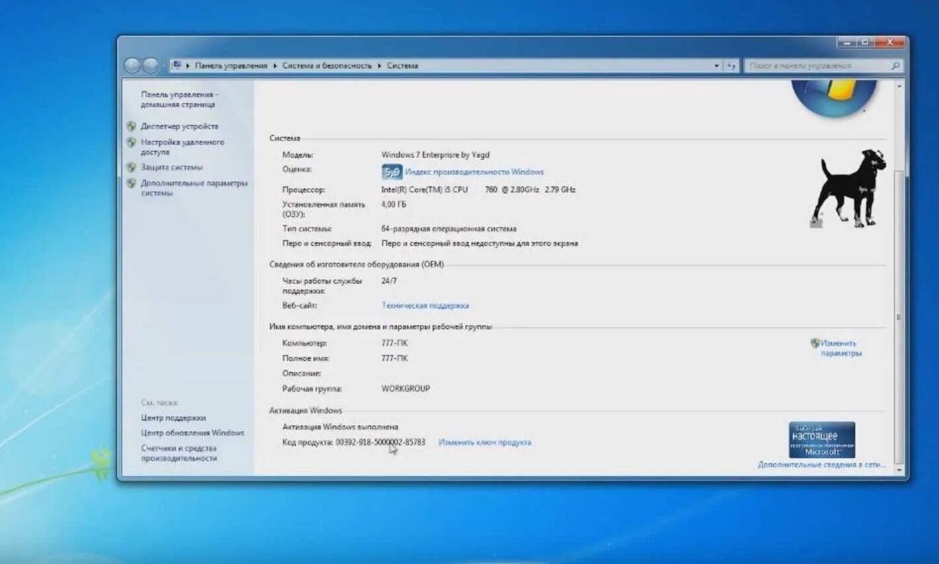This screenshot has width=939, height=564.
Task: Click the processor Intel(R) Core(TM) i5 value
Action: pyautogui.click(x=478, y=190)
